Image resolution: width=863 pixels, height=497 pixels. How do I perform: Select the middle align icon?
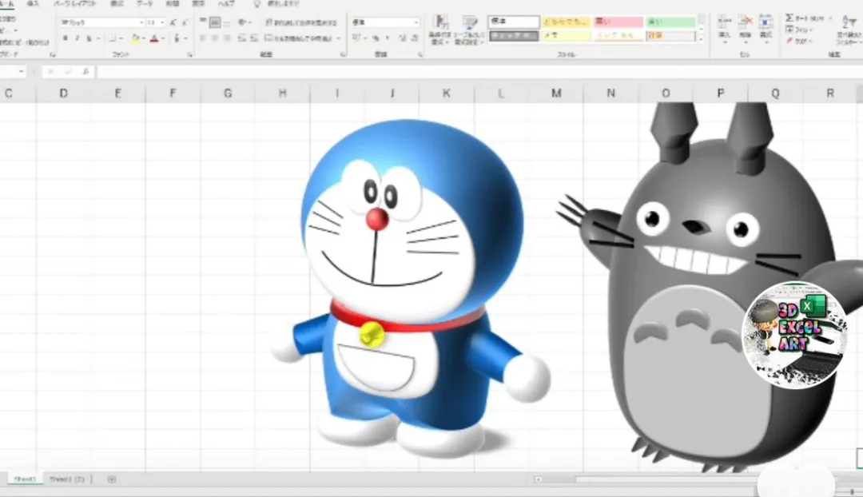215,22
